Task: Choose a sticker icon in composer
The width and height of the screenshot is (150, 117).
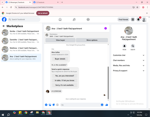Action: 54,105
